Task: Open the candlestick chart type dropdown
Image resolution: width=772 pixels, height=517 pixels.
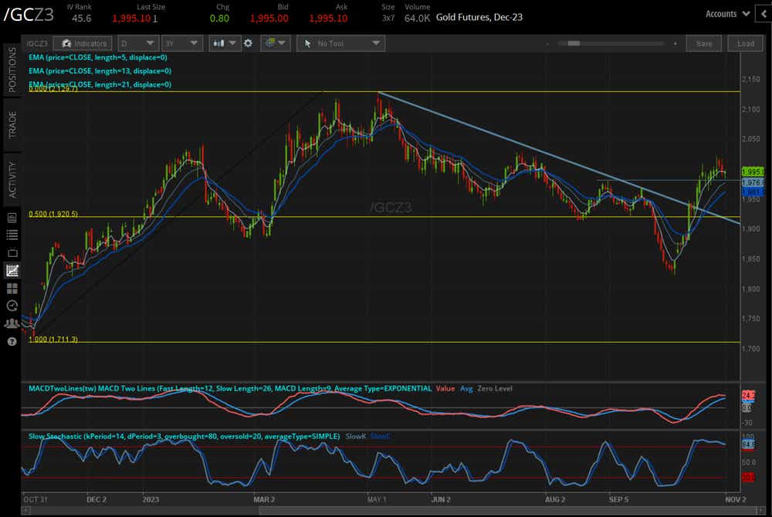Action: [x=225, y=44]
